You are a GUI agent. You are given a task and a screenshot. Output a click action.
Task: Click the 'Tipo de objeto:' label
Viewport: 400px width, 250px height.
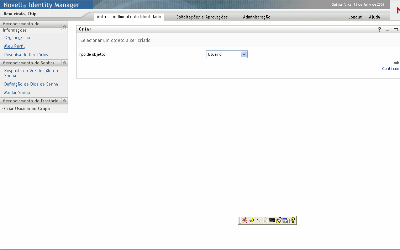coord(91,54)
